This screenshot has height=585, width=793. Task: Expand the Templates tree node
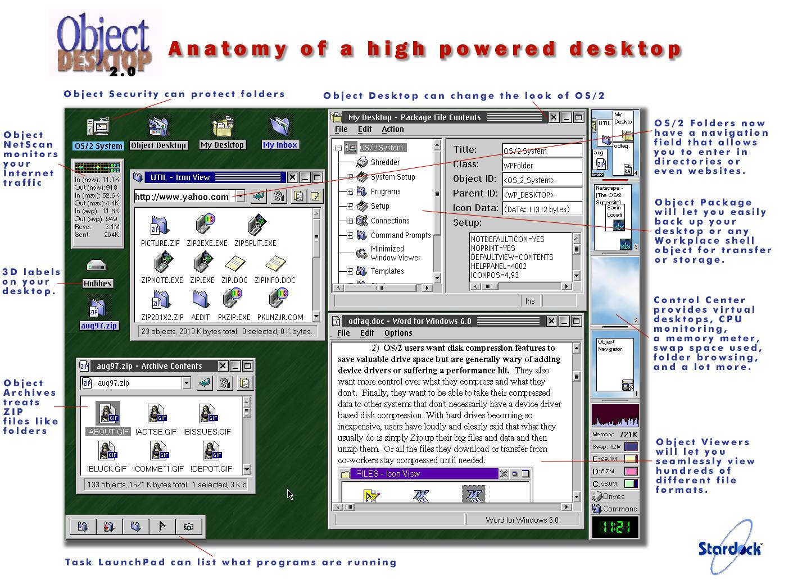click(350, 271)
